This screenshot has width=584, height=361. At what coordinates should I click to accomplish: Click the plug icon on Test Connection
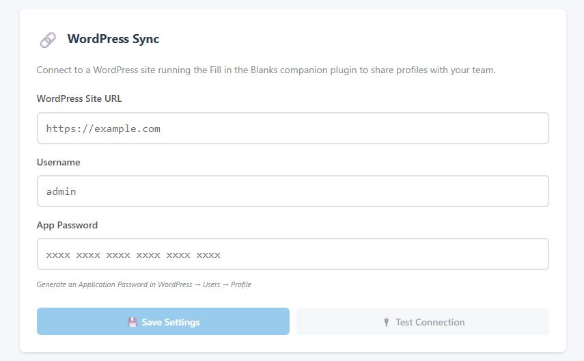tap(387, 322)
